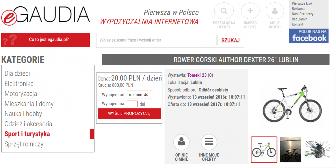Select the Sport i turystyka category
The image size is (336, 168).
pyautogui.click(x=27, y=134)
